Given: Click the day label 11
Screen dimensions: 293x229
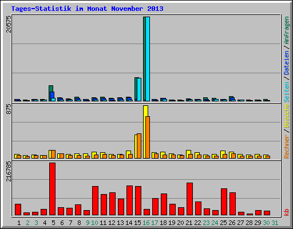Looking at the screenshot, I should (103, 223).
